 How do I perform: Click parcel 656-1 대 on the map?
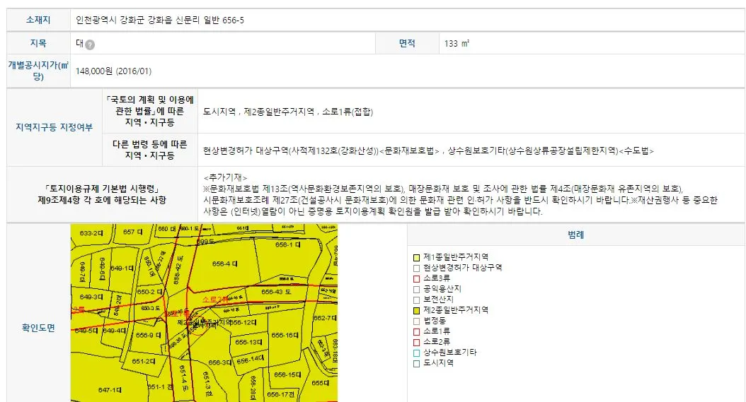[287, 244]
